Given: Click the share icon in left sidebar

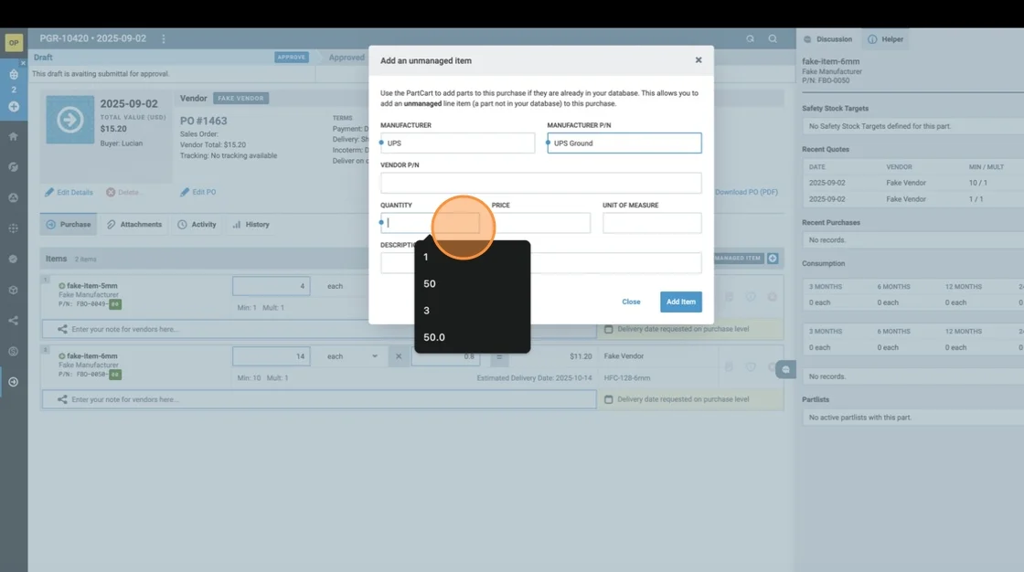Looking at the screenshot, I should [13, 320].
